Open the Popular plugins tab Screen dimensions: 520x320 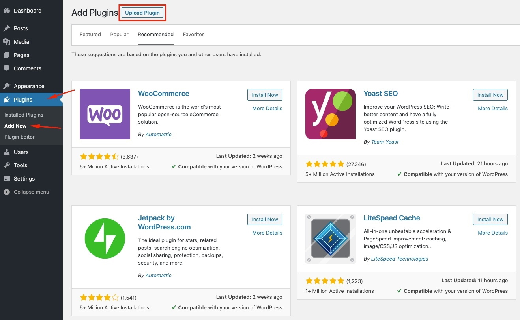coord(119,34)
